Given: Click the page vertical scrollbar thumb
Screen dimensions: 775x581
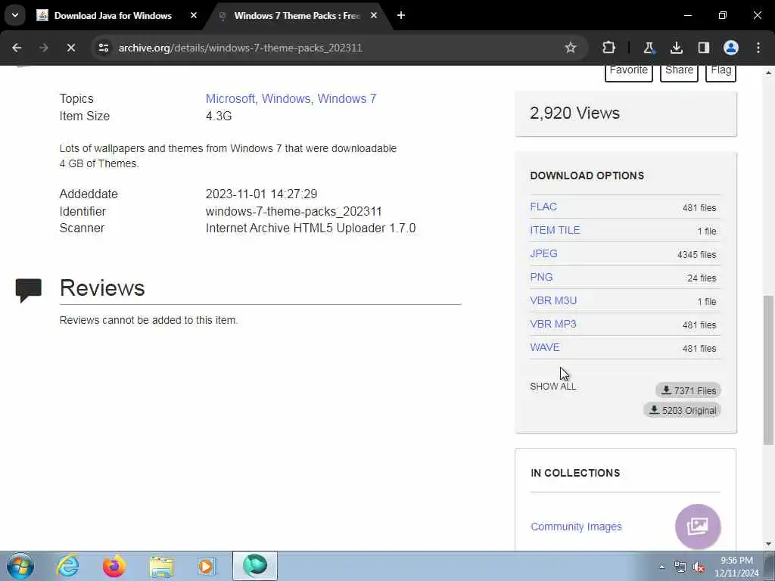Looking at the screenshot, I should [767, 369].
